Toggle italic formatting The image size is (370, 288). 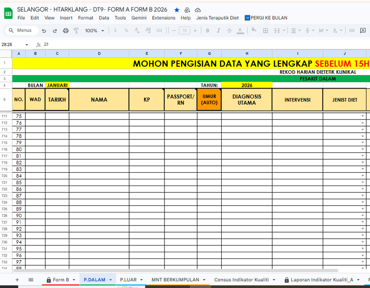point(218,30)
